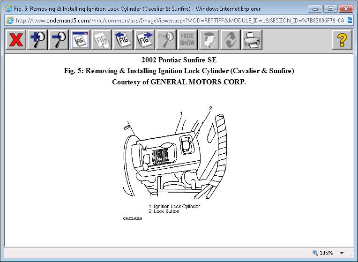This screenshot has height=262, width=358.
Task: Click the compatibility icon at the address bar end
Action: [x=350, y=20]
